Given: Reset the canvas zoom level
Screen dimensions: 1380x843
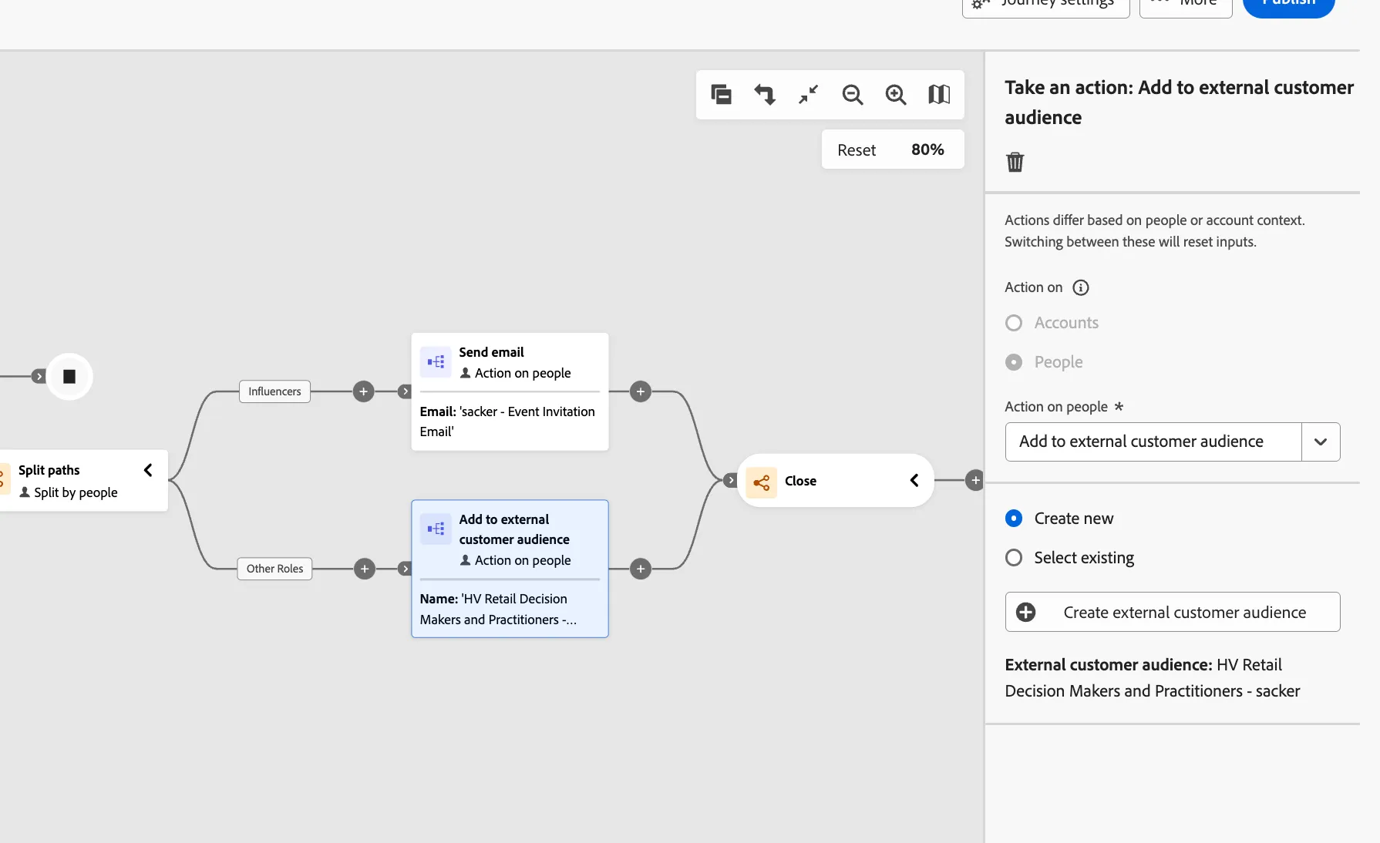Looking at the screenshot, I should pyautogui.click(x=857, y=150).
